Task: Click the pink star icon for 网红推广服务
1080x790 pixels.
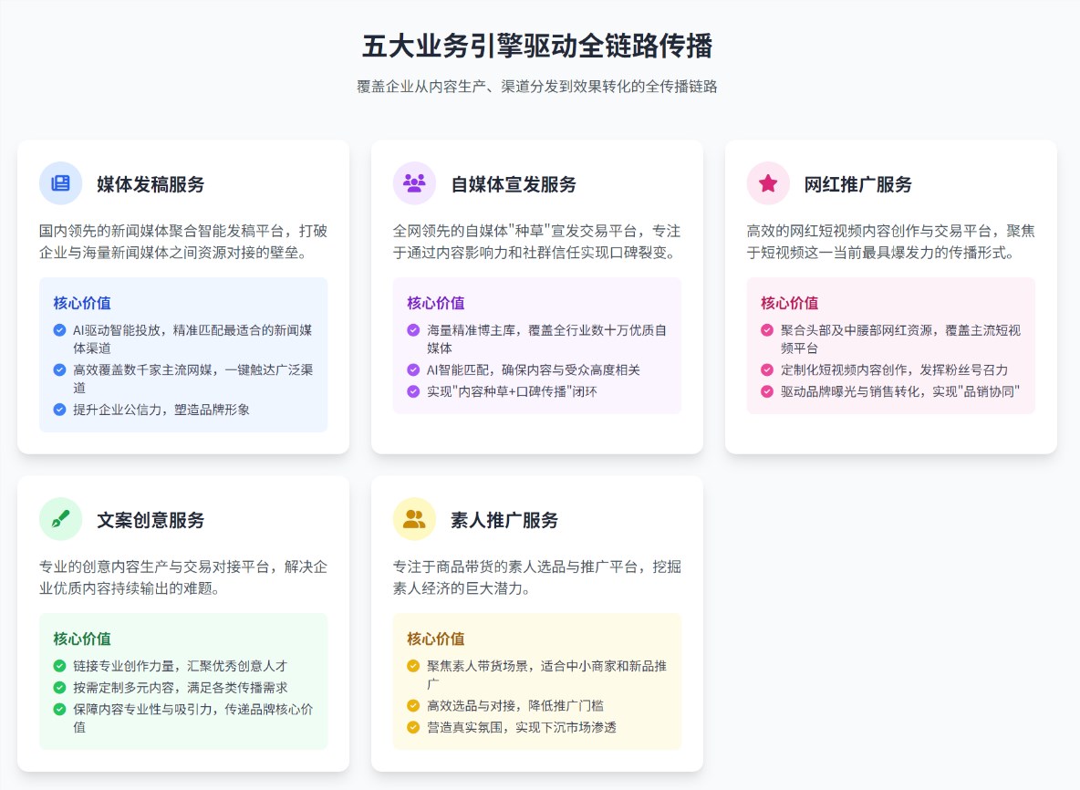Action: tap(768, 183)
